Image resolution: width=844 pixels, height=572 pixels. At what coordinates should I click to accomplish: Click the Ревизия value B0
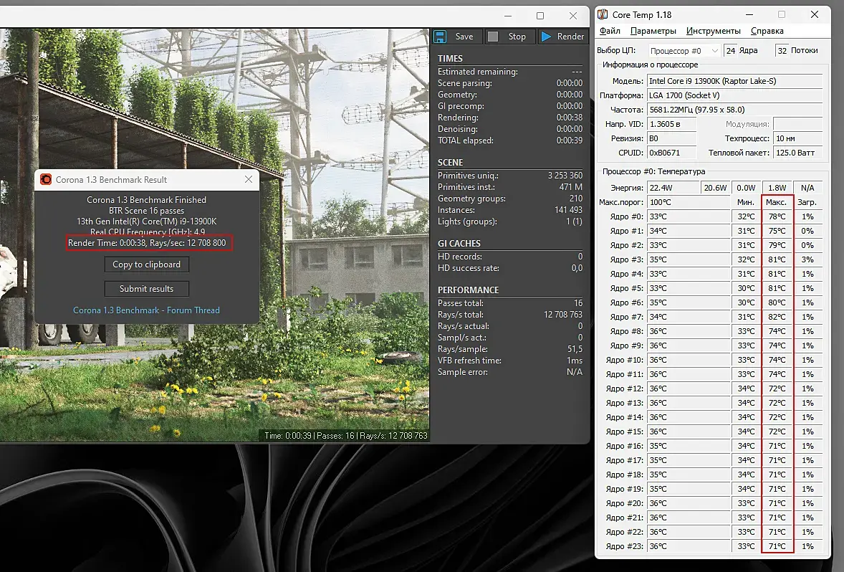click(671, 138)
